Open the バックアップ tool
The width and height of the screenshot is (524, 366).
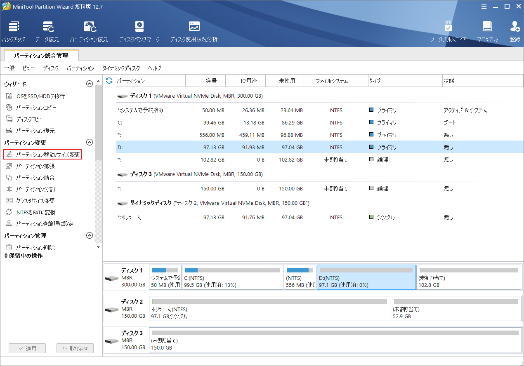click(x=13, y=31)
